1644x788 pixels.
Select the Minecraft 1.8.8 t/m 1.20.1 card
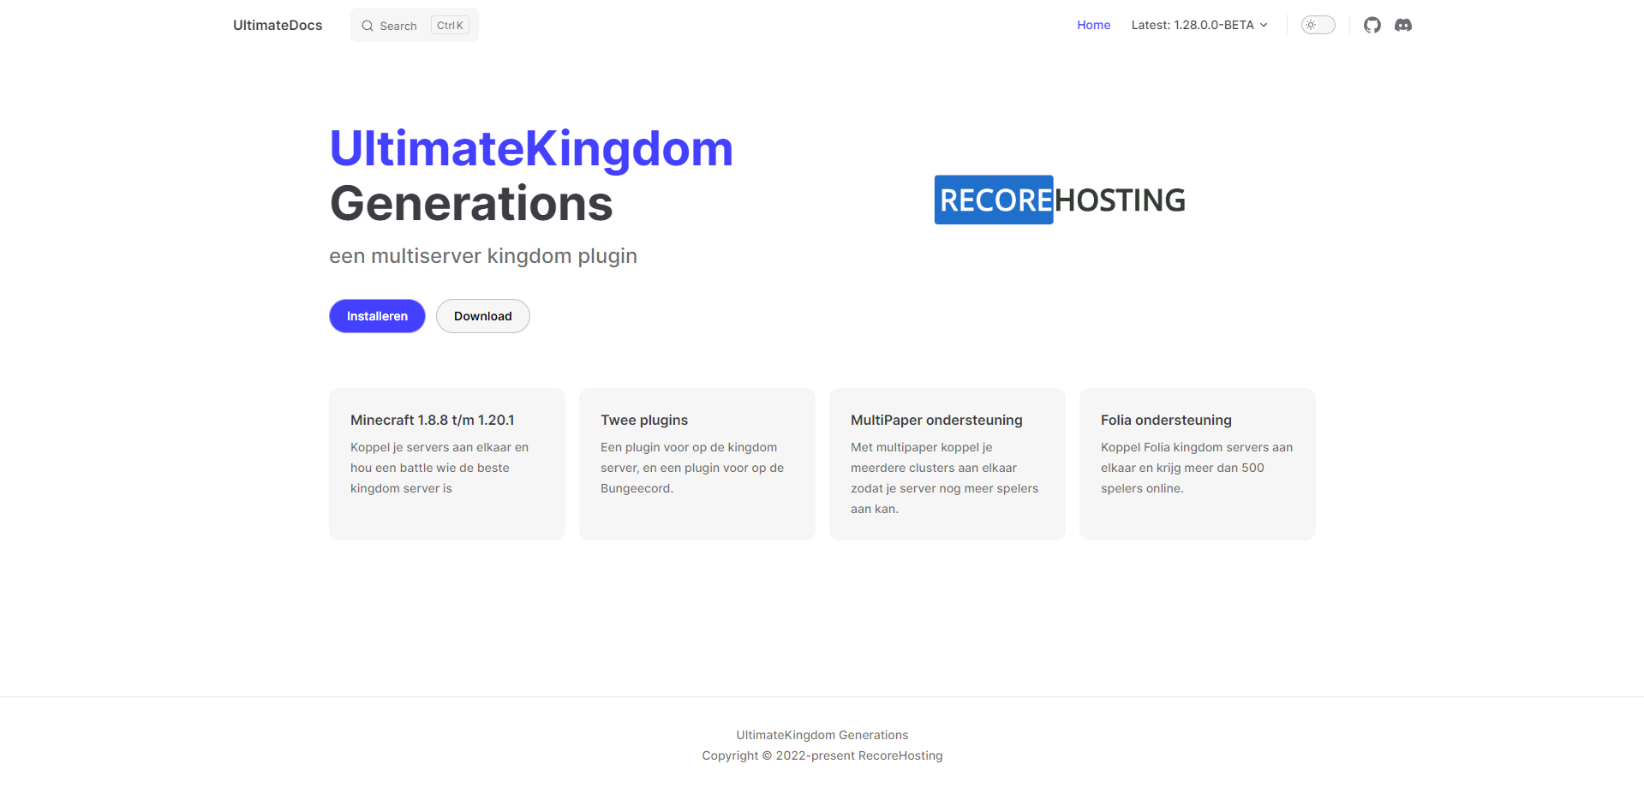(447, 464)
